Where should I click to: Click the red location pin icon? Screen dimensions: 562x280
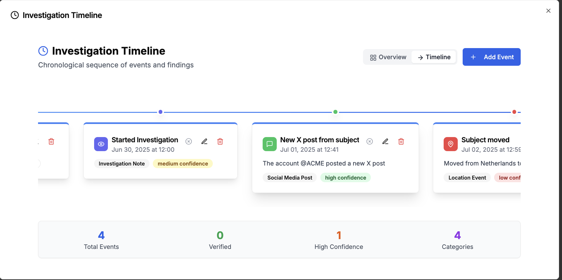pyautogui.click(x=451, y=144)
